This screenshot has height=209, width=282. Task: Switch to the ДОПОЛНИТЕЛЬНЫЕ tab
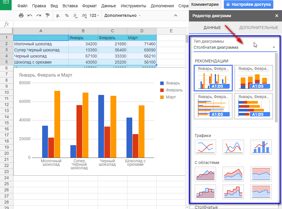(x=258, y=28)
